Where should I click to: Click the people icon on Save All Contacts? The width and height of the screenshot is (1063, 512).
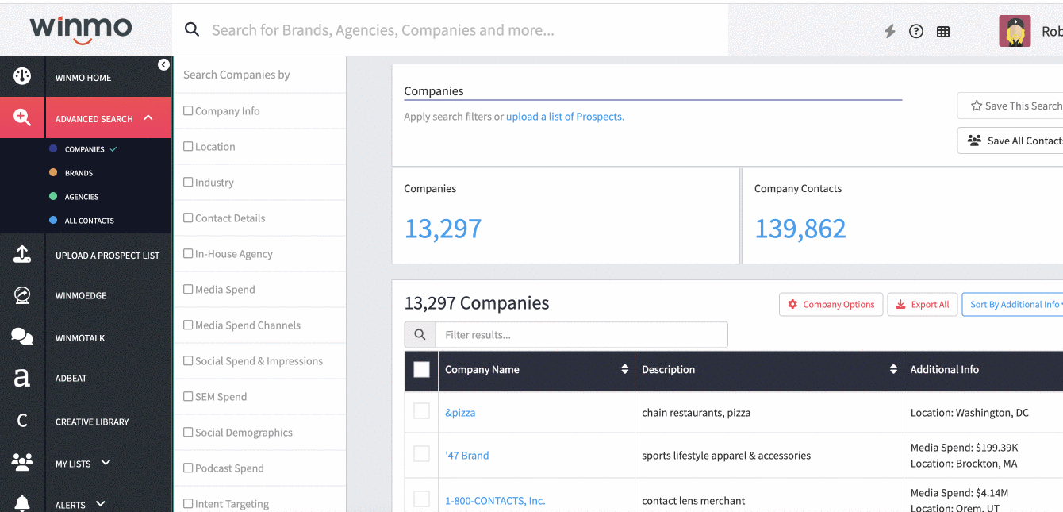975,141
